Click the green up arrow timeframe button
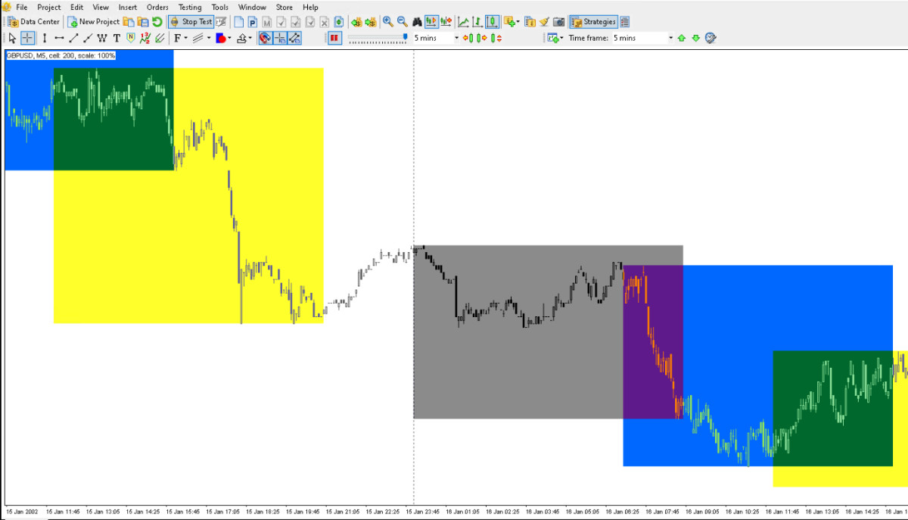This screenshot has width=908, height=520. [x=681, y=38]
